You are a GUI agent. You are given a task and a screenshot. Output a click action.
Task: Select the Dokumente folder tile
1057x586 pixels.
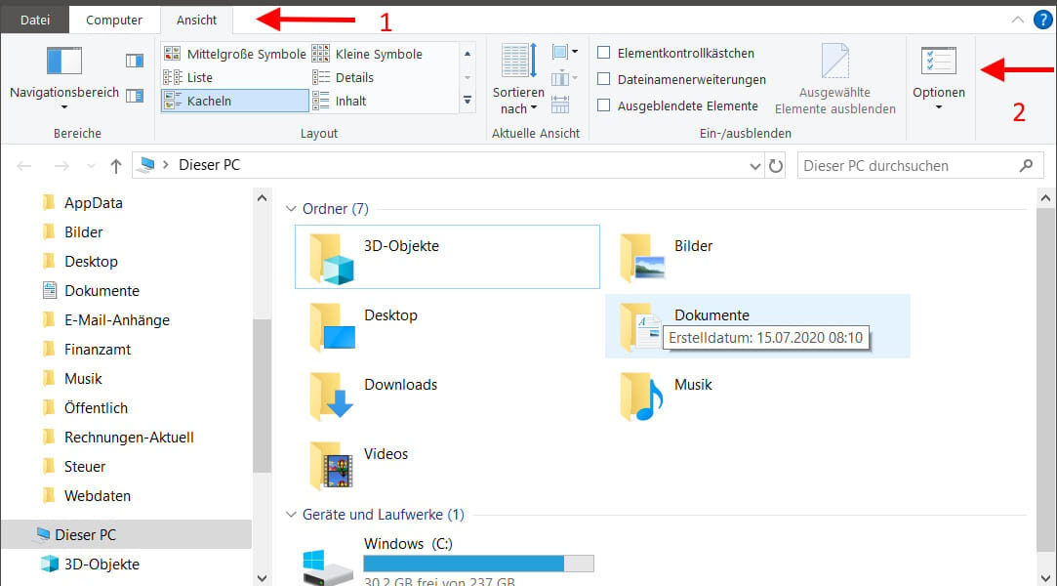tap(757, 326)
